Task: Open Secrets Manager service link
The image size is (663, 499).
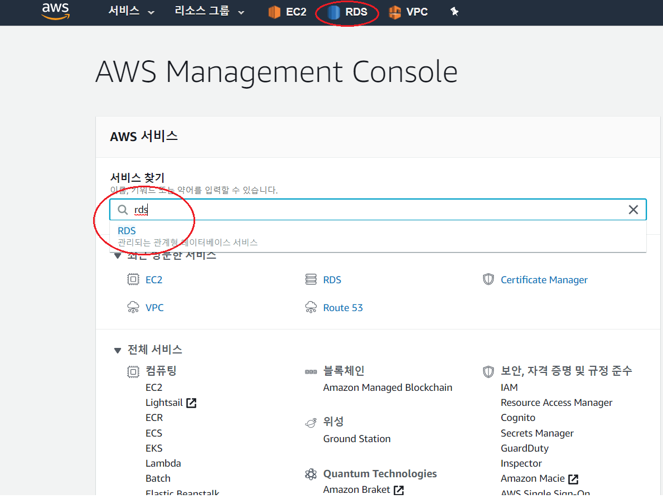Action: (537, 433)
